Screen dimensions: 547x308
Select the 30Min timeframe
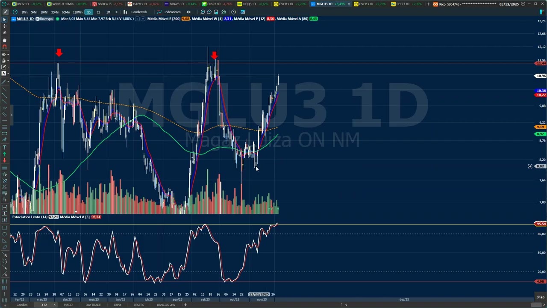[x=55, y=12]
